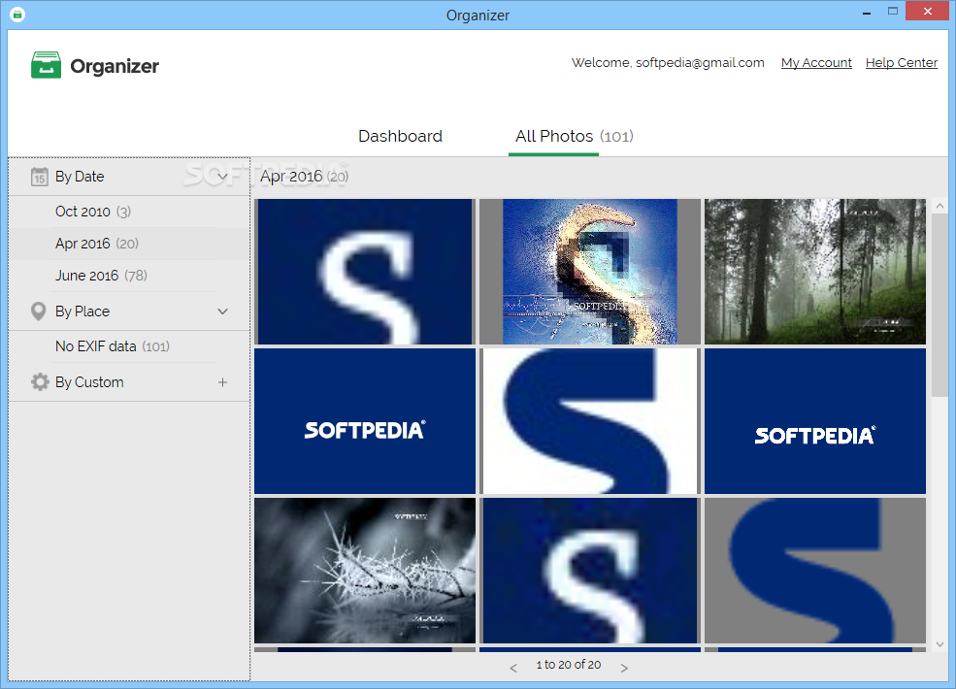
Task: Open the misty forest photo thumbnail
Action: tap(815, 272)
